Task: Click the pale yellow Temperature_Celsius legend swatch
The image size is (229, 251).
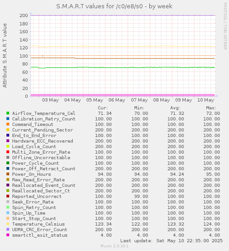Action: pyautogui.click(x=8, y=224)
